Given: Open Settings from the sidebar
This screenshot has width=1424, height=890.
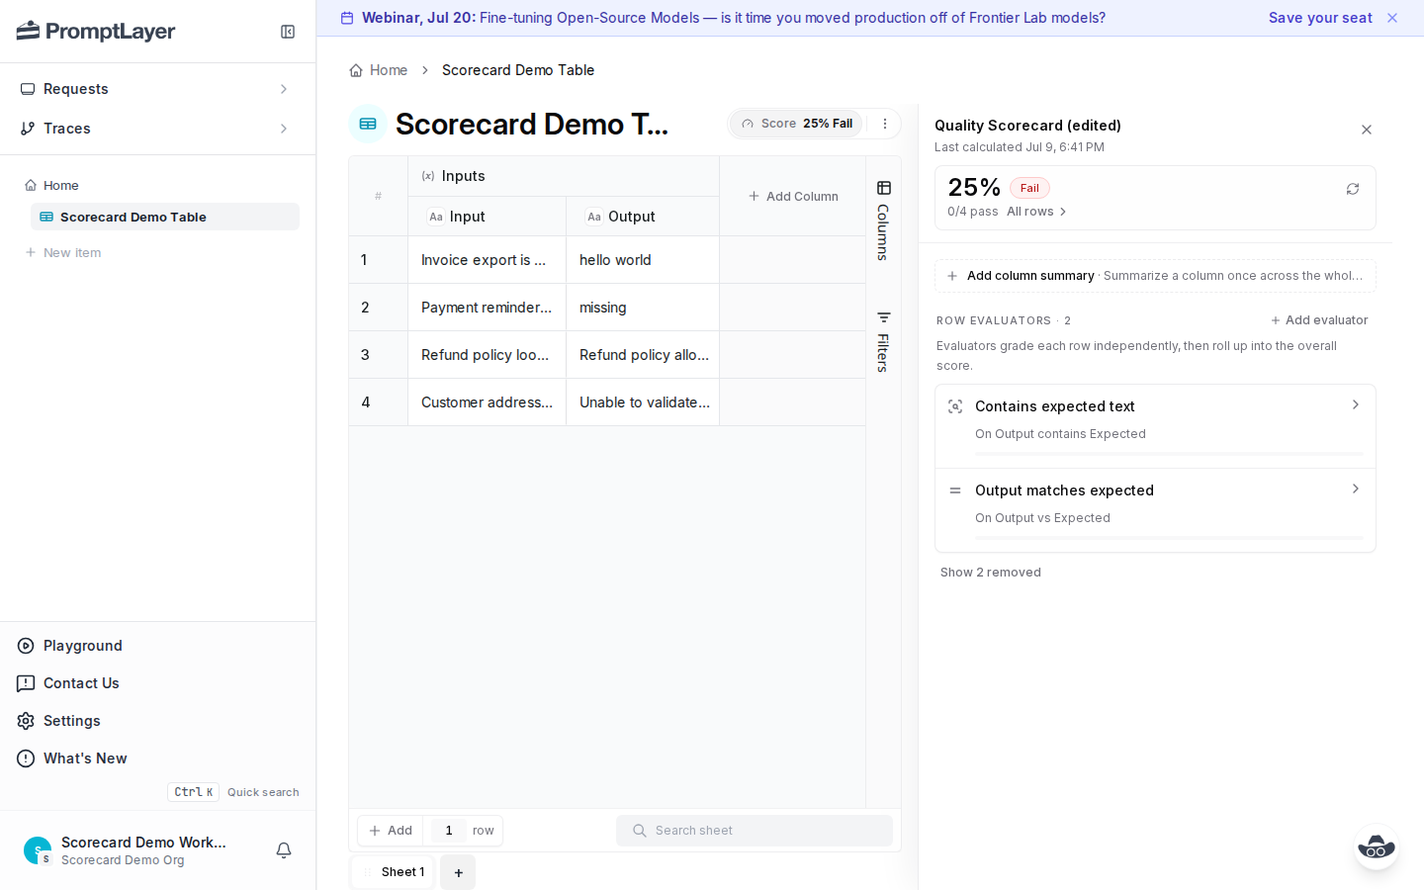Looking at the screenshot, I should point(157,721).
